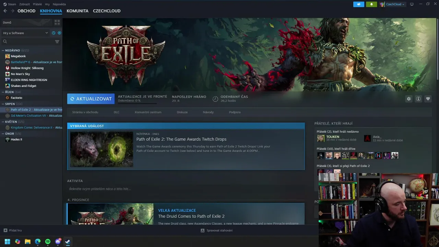Open Discord from the taskbar
The height and width of the screenshot is (247, 439).
pos(58,242)
